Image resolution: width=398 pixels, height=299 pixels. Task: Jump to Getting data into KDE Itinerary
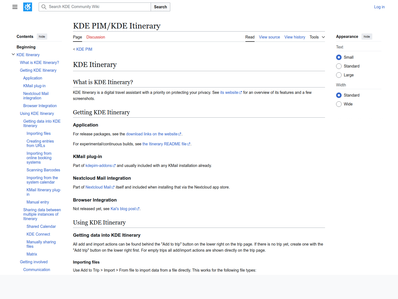click(x=42, y=123)
